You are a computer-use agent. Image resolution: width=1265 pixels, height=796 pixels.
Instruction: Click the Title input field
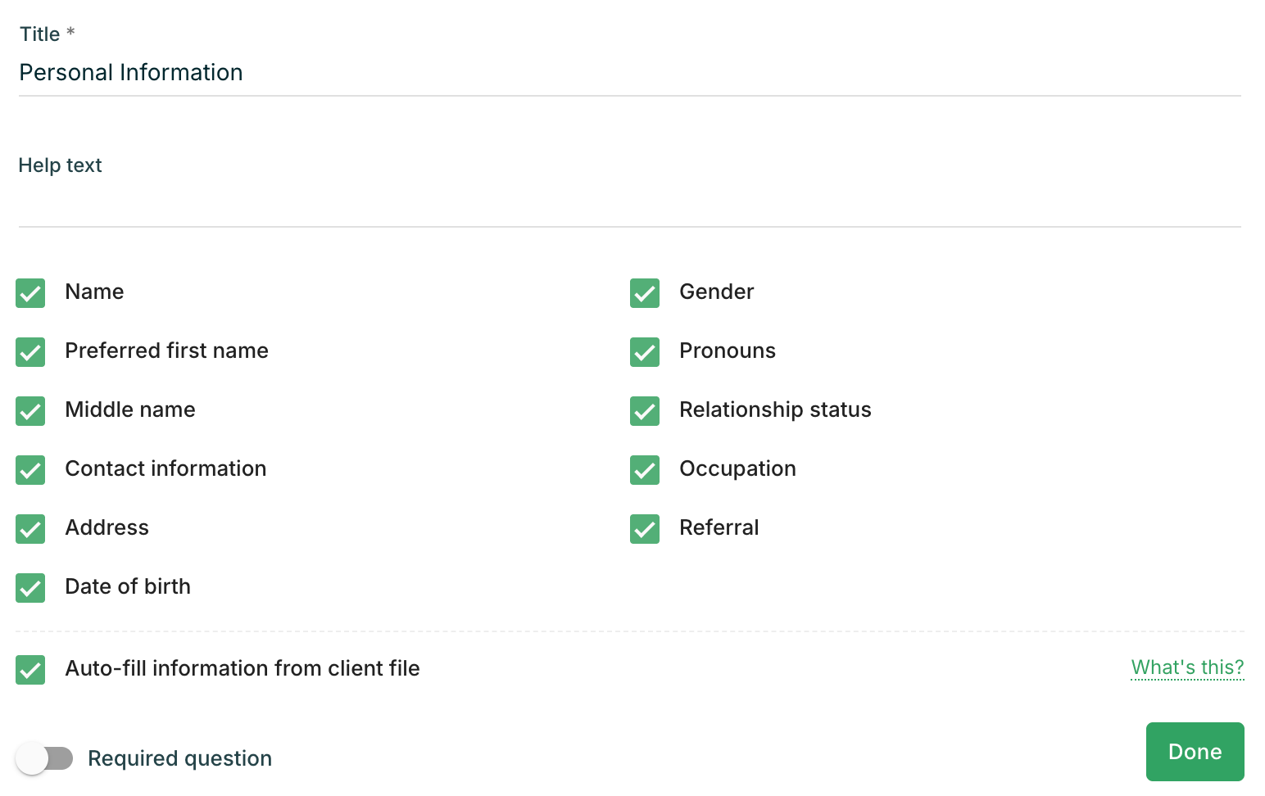click(629, 73)
